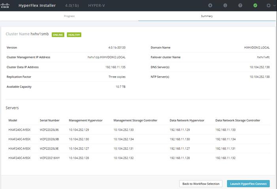This screenshot has height=189, width=277.
Task: Select hxhv1cip.HXHVDOM2.LOCAL management address
Action: [x=106, y=57]
